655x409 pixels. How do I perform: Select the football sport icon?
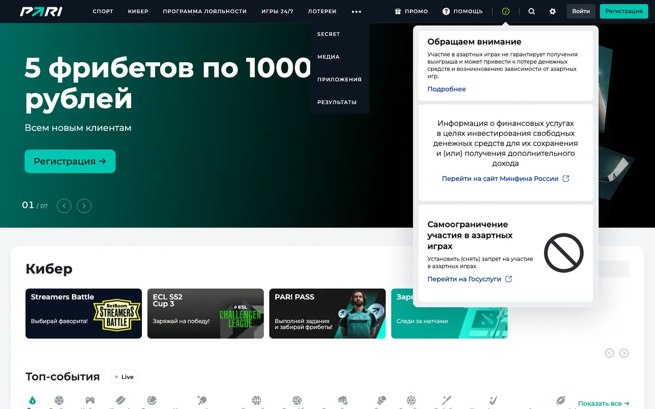tap(59, 400)
